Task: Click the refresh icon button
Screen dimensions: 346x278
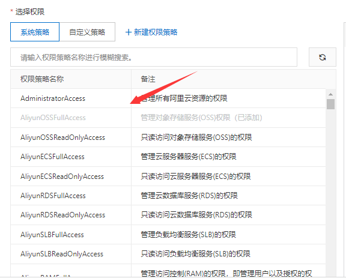Action: point(322,57)
